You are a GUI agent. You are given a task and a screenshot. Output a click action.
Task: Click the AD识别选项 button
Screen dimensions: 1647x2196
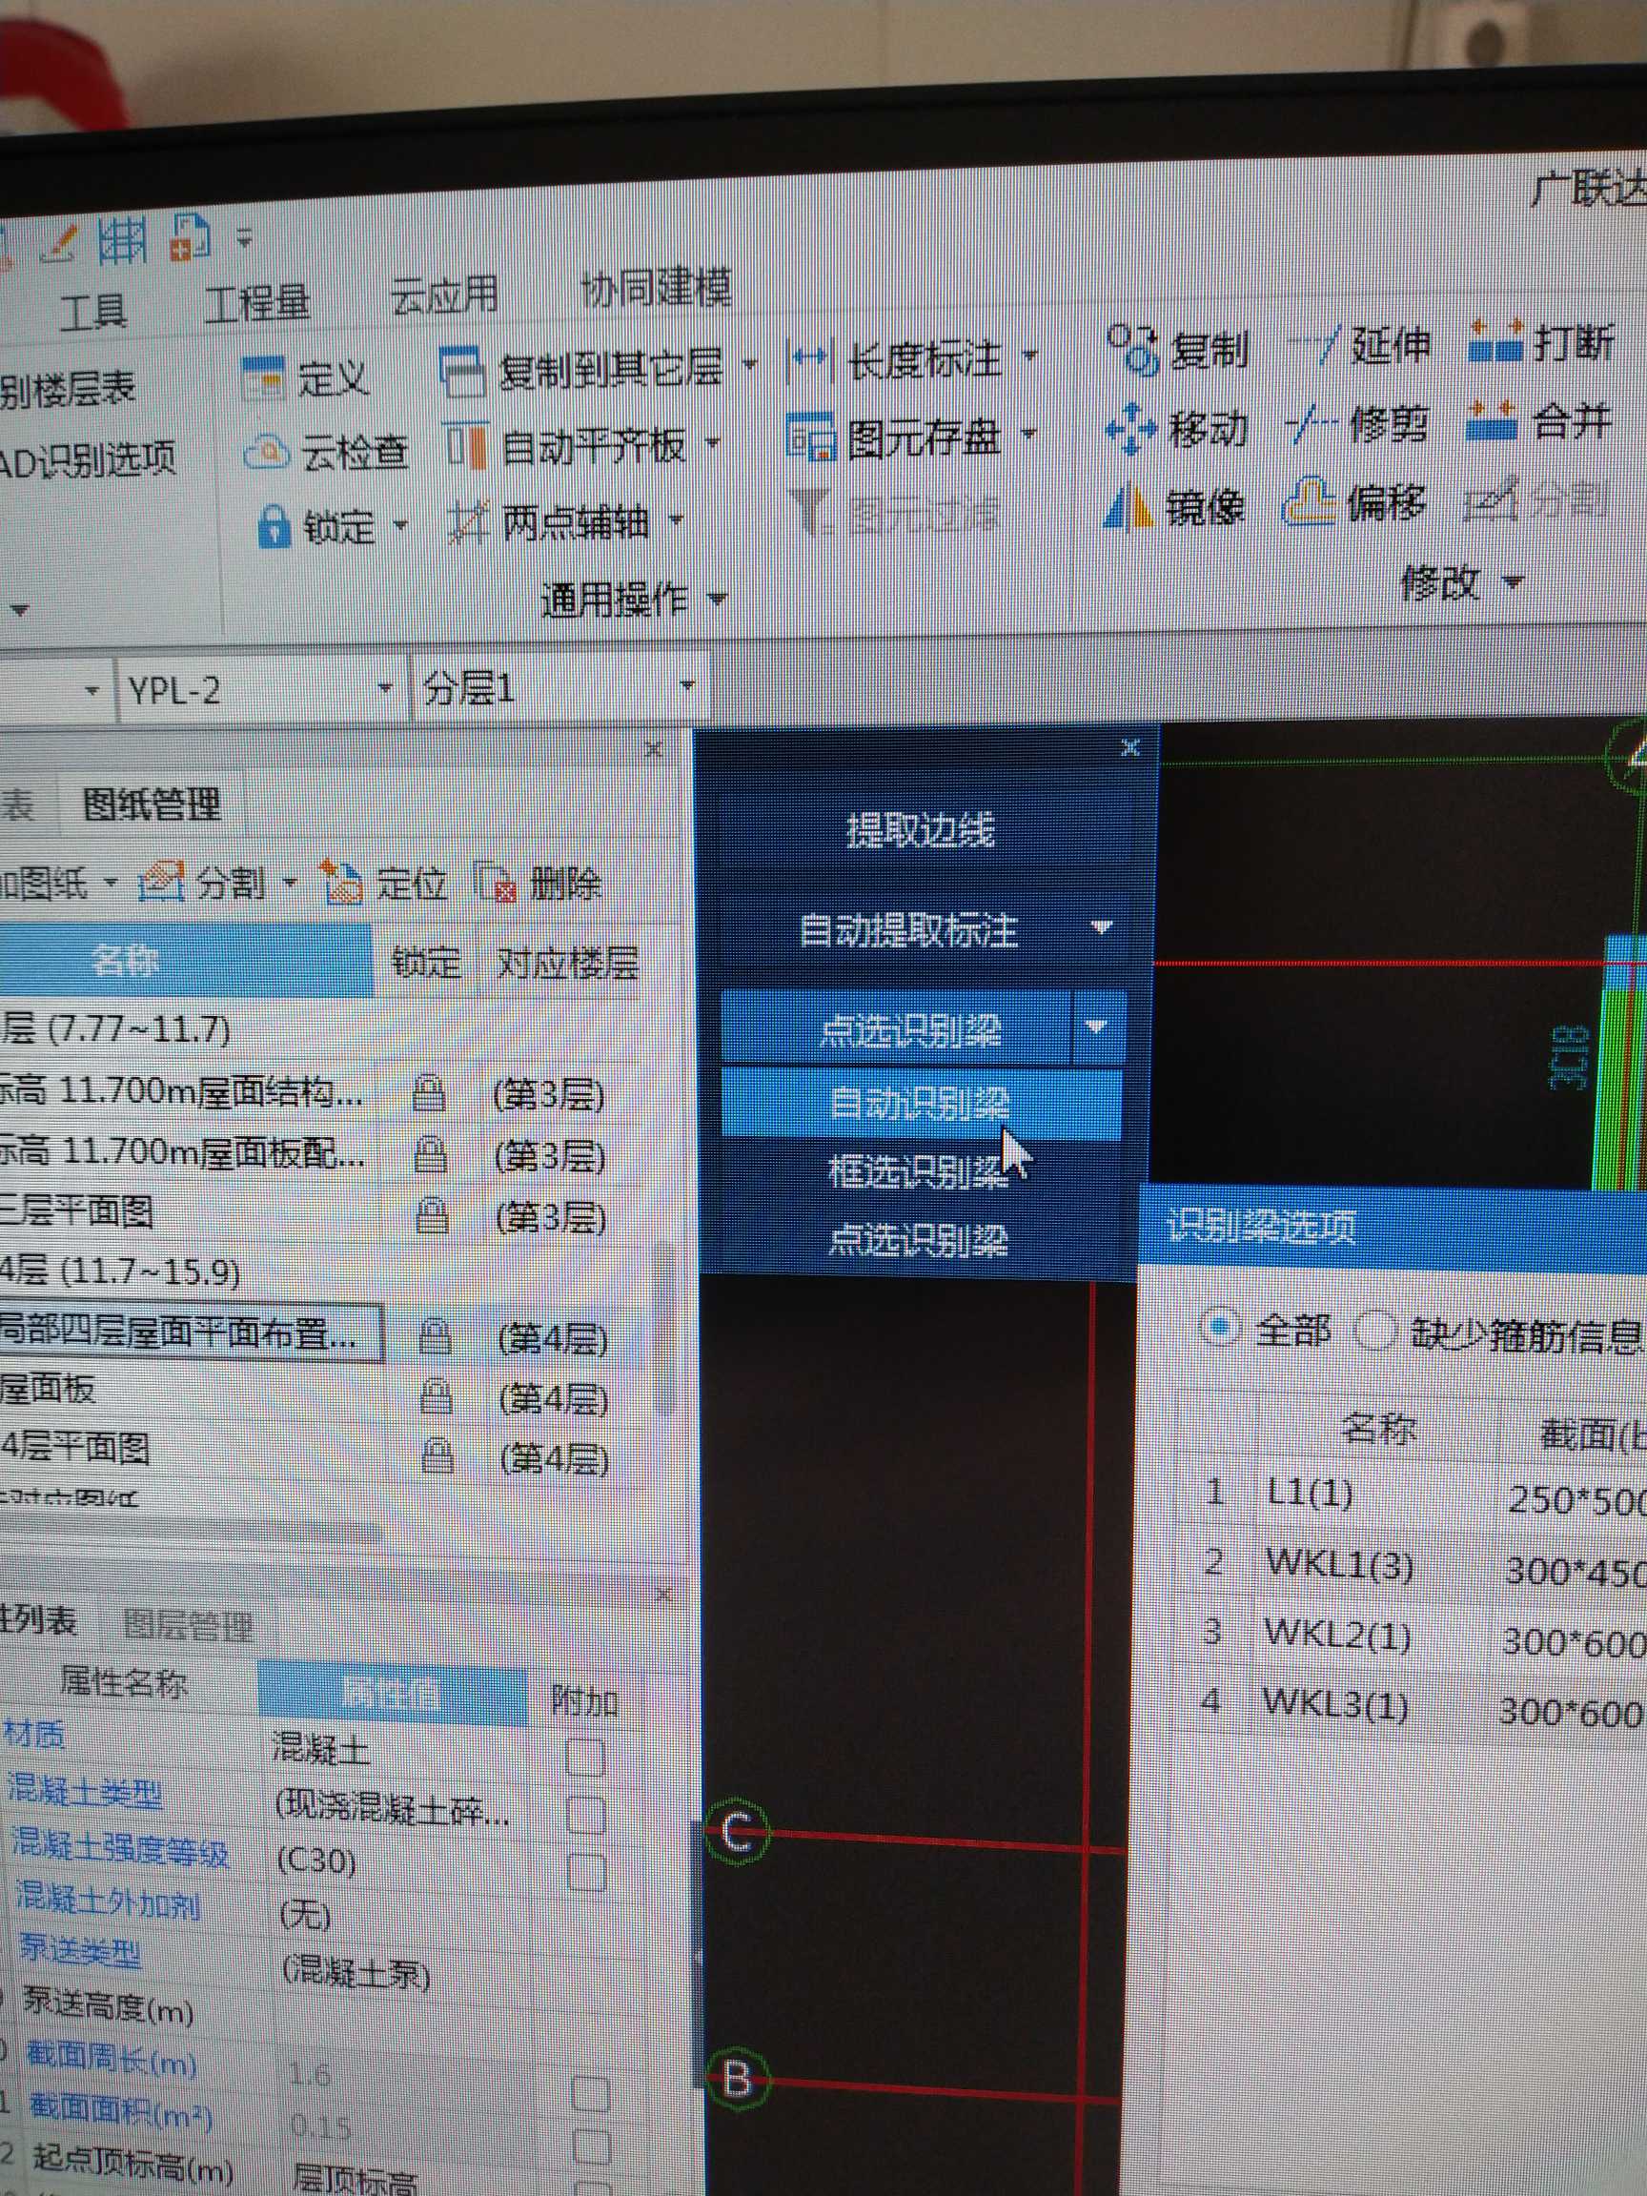point(88,459)
